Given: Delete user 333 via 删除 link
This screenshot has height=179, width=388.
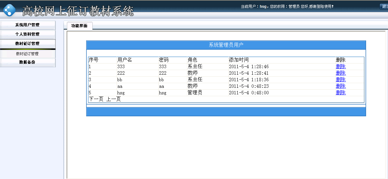Looking at the screenshot, I should point(341,67).
